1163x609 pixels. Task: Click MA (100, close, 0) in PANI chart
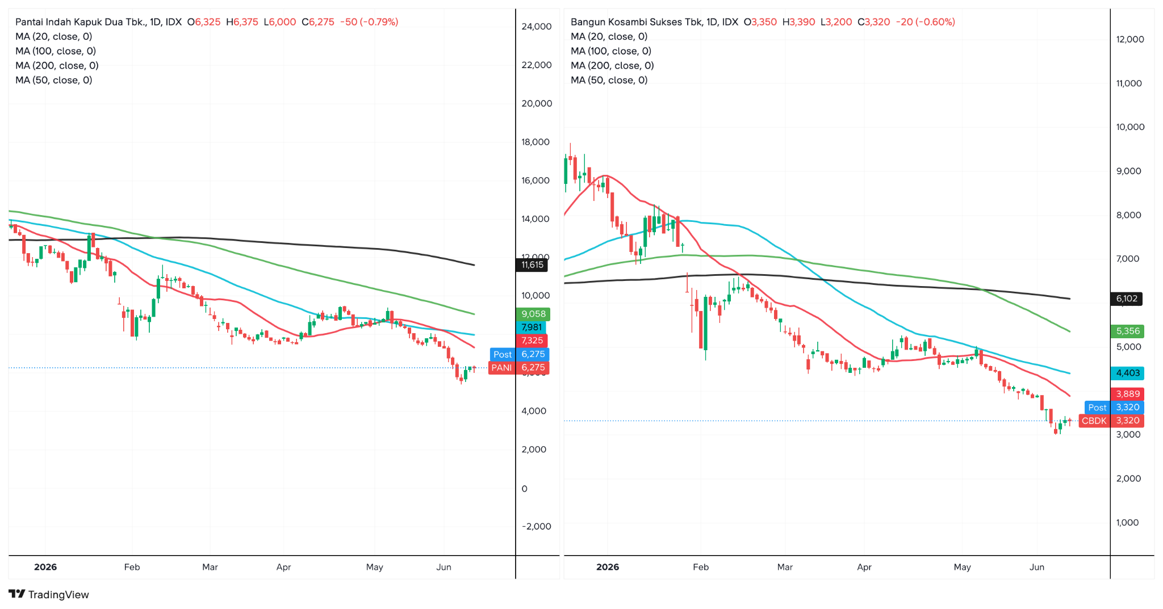click(56, 51)
